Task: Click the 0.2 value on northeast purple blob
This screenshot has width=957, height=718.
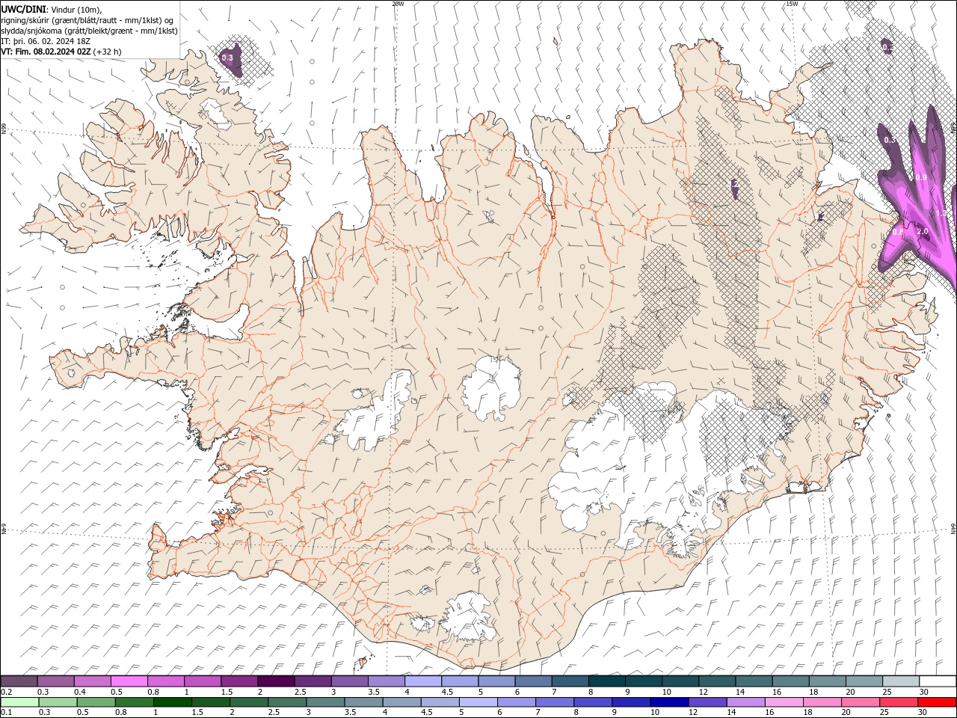Action: click(x=887, y=47)
